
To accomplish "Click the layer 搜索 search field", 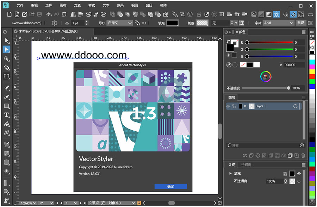I will click(x=265, y=145).
